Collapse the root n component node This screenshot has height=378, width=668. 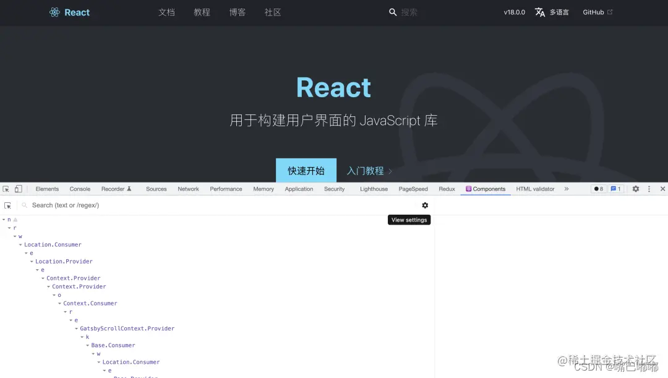[x=4, y=220]
